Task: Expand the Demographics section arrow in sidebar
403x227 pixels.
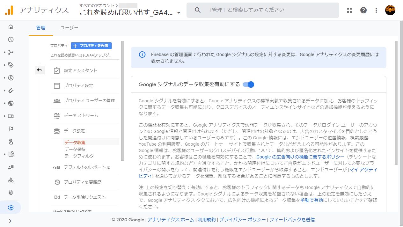Action: (4, 103)
